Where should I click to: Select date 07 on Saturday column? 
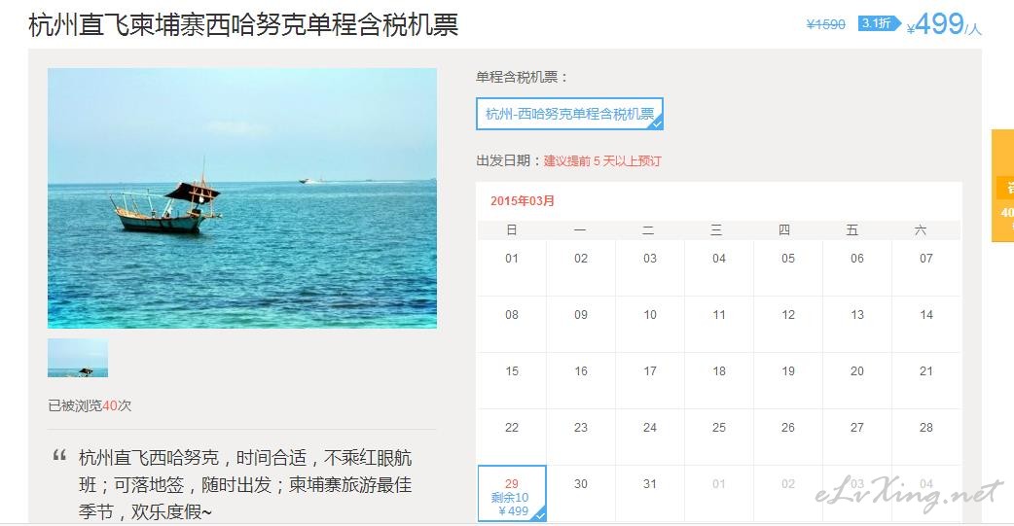[926, 267]
